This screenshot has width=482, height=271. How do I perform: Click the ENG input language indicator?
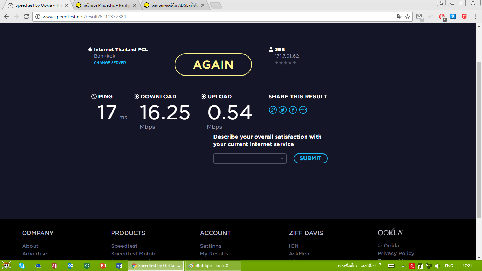[x=449, y=266]
